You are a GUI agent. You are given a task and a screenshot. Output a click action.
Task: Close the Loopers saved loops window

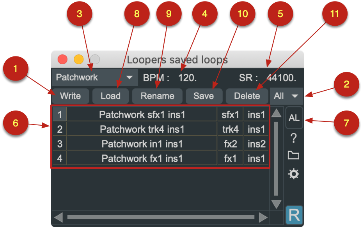(x=62, y=60)
